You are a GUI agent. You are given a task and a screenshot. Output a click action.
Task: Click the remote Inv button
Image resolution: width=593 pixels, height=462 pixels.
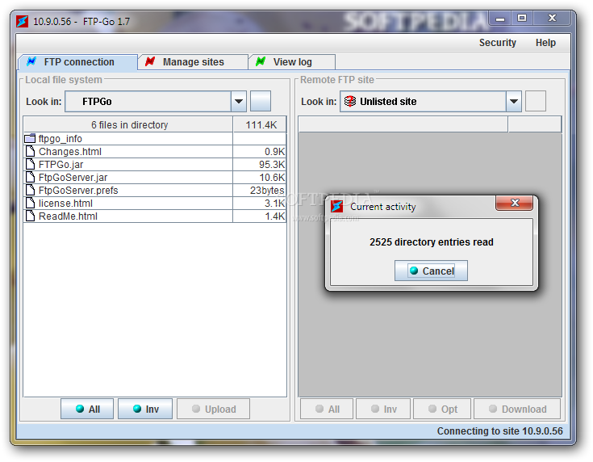click(x=383, y=409)
